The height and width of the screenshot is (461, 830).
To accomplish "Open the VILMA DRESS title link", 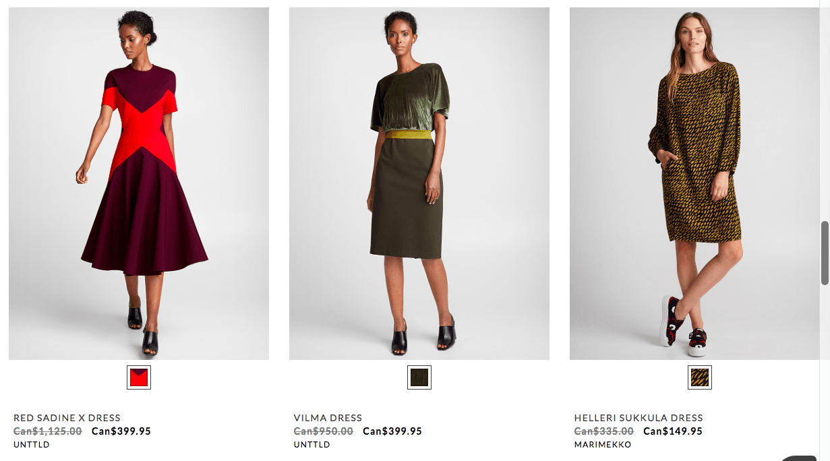I will (x=328, y=418).
